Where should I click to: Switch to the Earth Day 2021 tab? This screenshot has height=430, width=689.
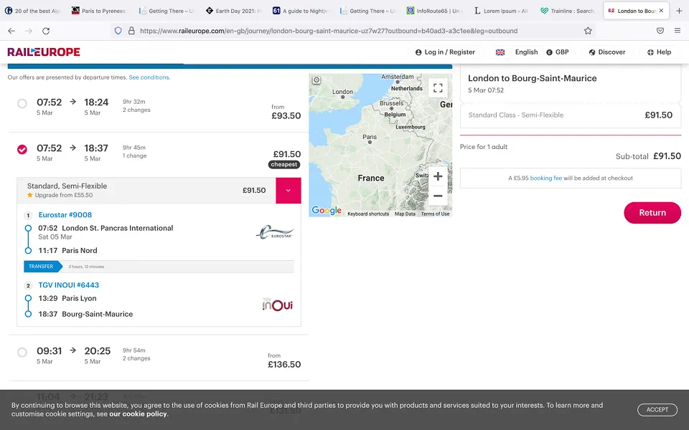tap(233, 11)
